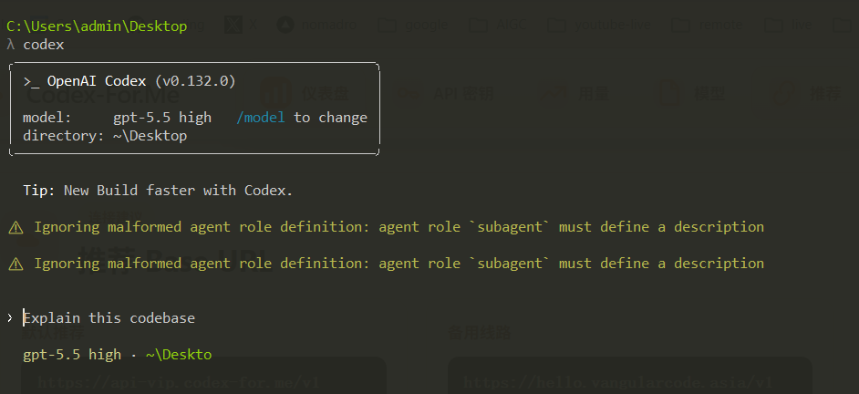859x394 pixels.
Task: Click the gpt-5.5 high status line text
Action: (72, 355)
